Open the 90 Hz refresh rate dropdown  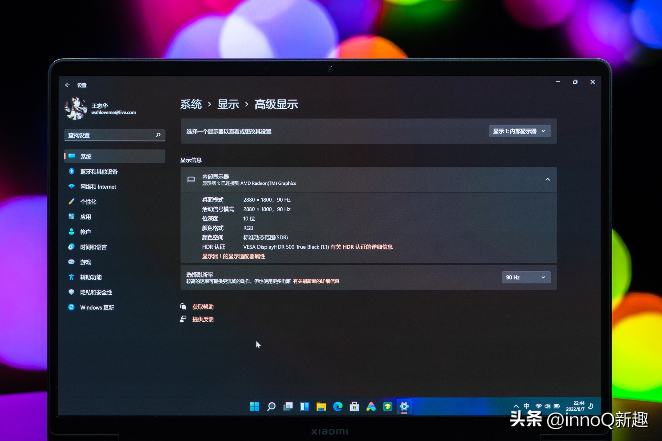[x=526, y=277]
